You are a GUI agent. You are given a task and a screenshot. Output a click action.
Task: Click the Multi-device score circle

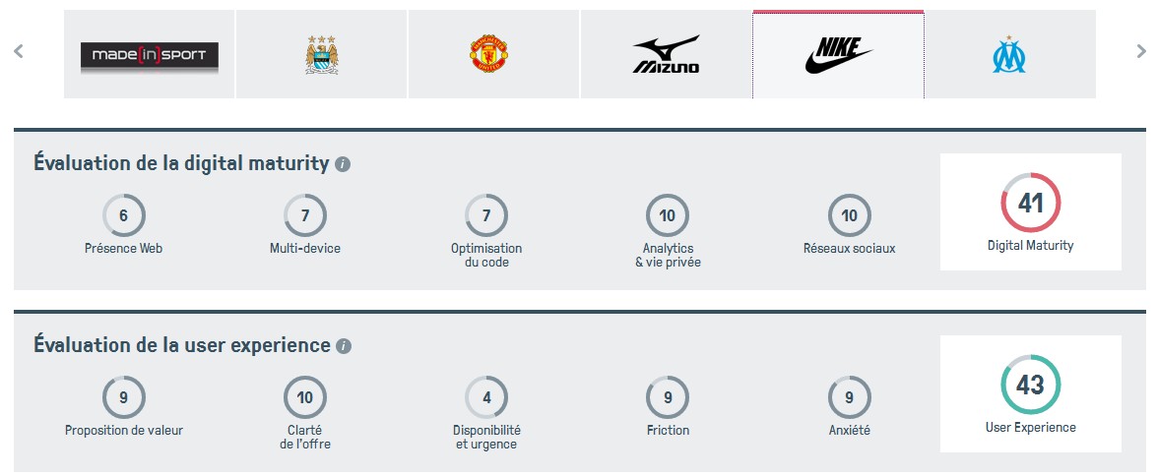305,215
